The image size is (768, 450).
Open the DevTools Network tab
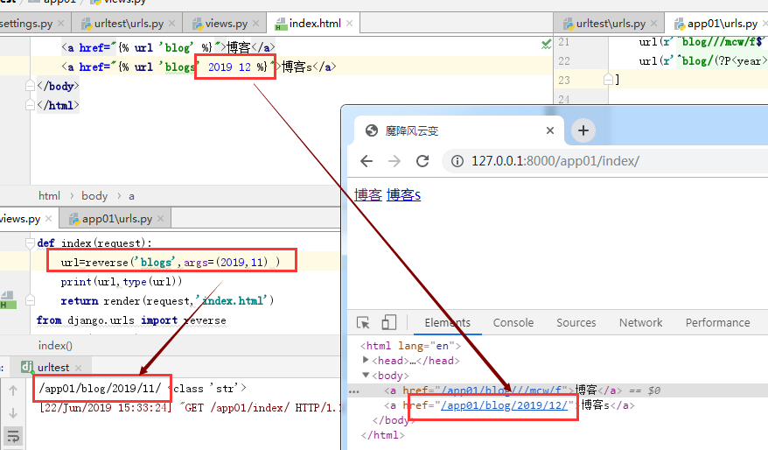click(640, 322)
